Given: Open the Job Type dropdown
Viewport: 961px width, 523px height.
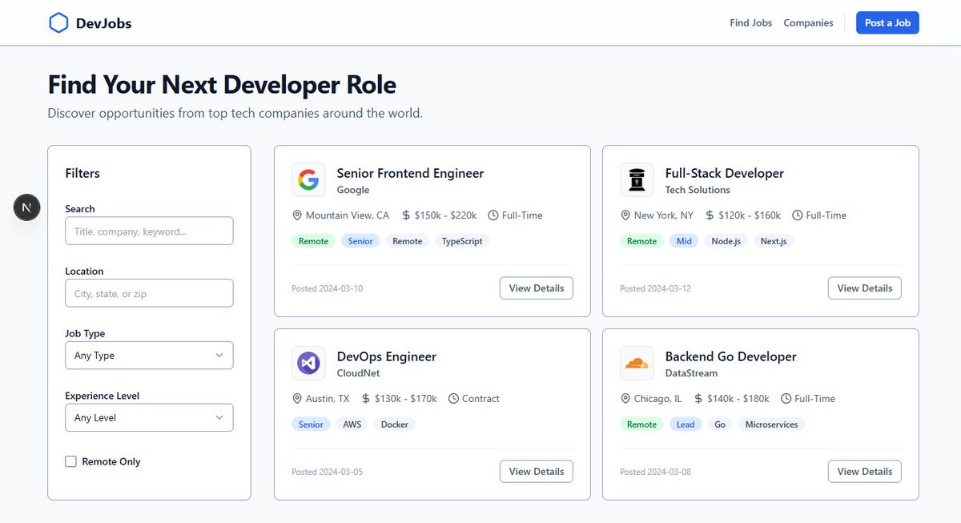Looking at the screenshot, I should tap(149, 356).
